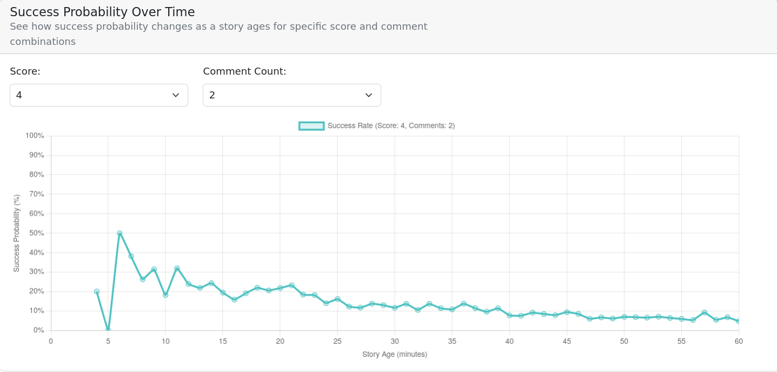Screen dimensions: 777x372
Task: Click the data point at story age 16
Action: pos(234,300)
